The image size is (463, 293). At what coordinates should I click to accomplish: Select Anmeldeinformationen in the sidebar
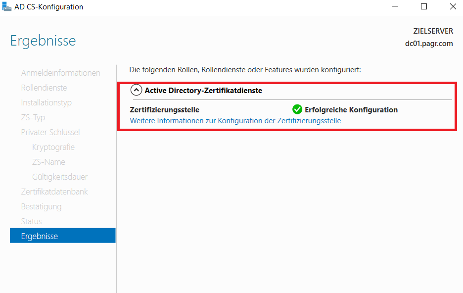[x=60, y=73]
